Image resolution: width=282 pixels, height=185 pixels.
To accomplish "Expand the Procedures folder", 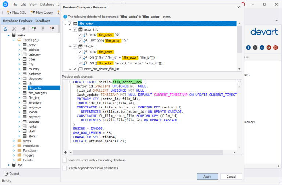I will coord(14,146).
